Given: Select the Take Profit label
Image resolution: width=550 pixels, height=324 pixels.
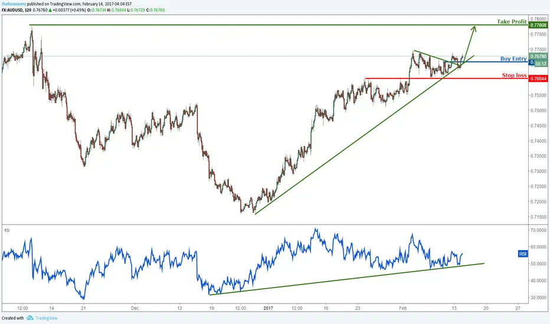Looking at the screenshot, I should (512, 22).
